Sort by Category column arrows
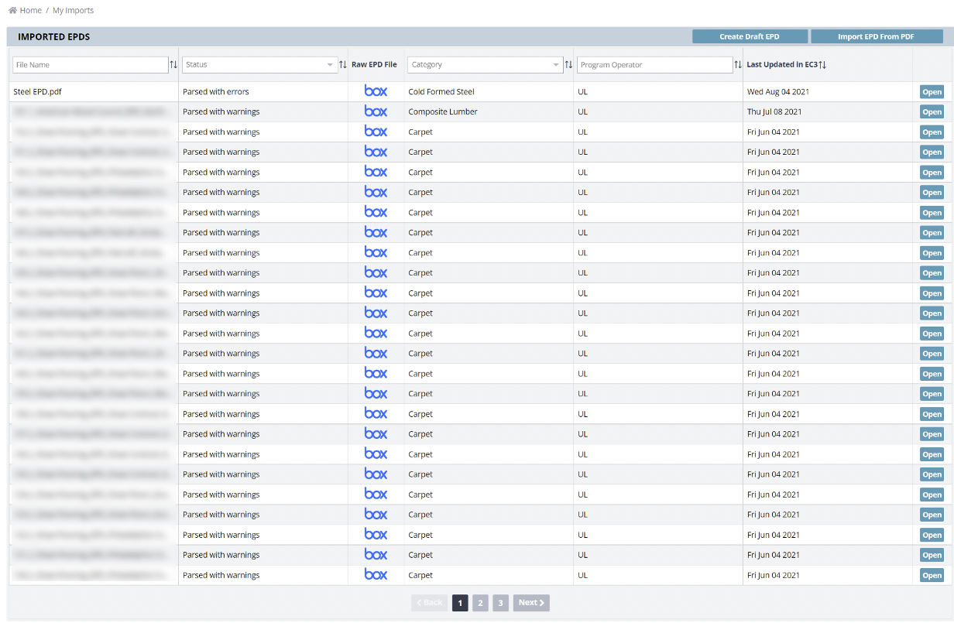 [x=568, y=65]
